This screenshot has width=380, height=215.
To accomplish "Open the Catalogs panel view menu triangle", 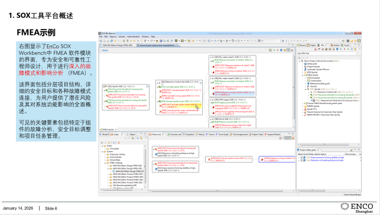I will (145, 138).
